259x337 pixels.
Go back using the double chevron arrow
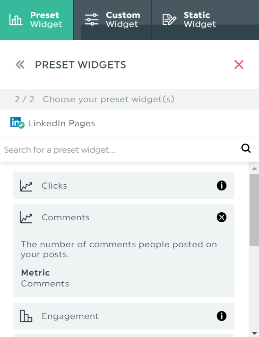20,65
